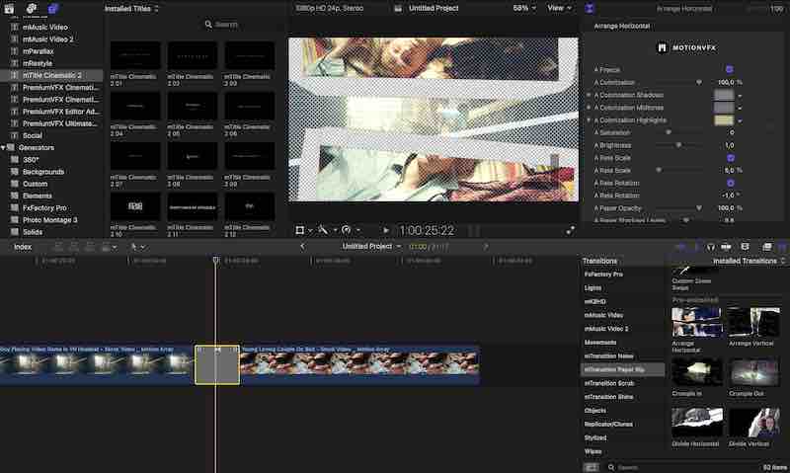This screenshot has height=473, width=790.
Task: Click the transition inspector icon at top
Action: [590, 8]
